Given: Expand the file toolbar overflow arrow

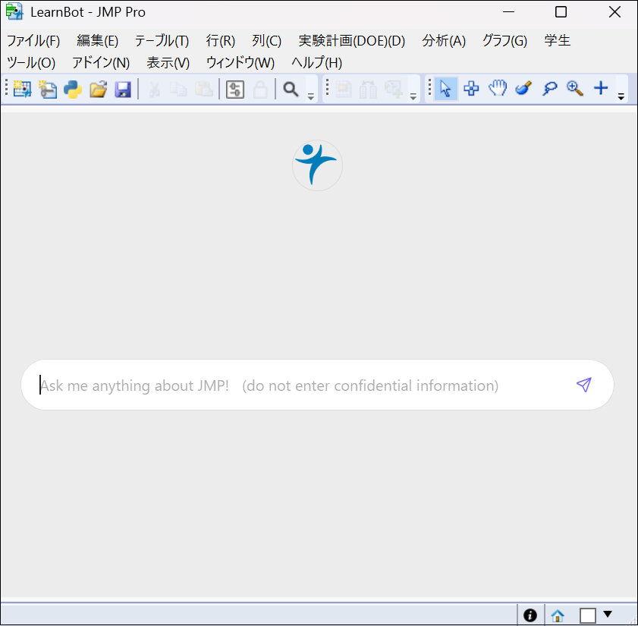Looking at the screenshot, I should (311, 96).
